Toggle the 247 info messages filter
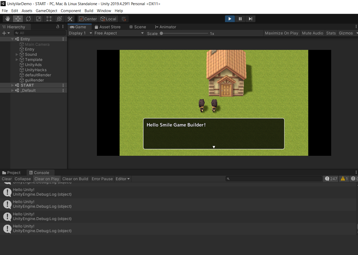The image size is (358, 255). (331, 179)
